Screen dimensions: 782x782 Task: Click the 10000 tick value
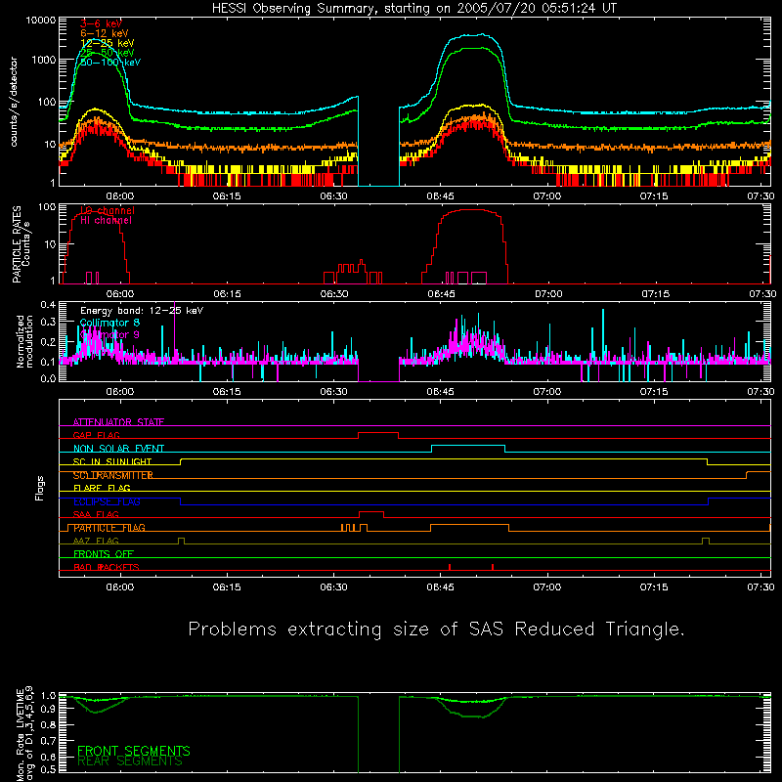[x=41, y=21]
